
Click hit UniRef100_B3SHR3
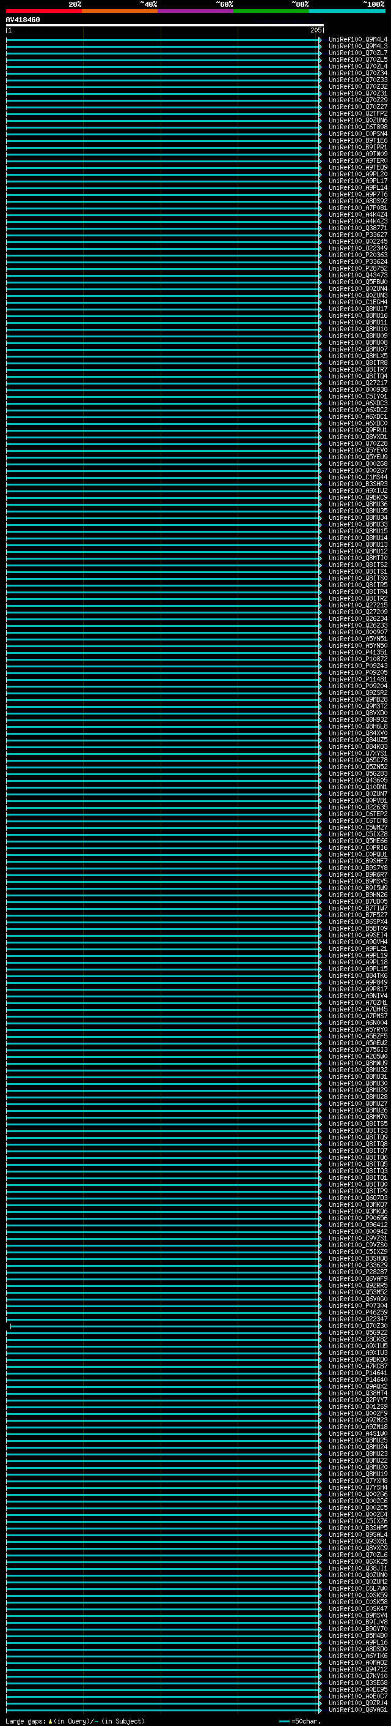(358, 484)
